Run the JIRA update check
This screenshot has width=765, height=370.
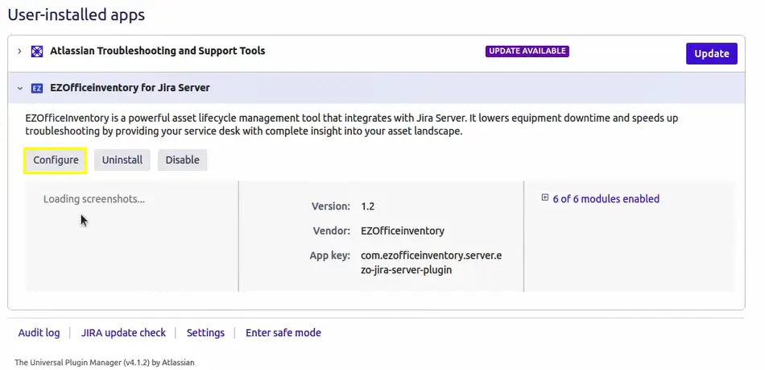click(x=123, y=333)
